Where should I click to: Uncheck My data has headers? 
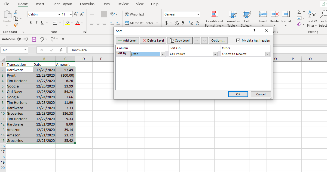[x=239, y=40]
